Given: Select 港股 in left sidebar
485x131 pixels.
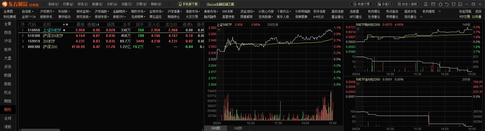Looking at the screenshot, I should pos(8,127).
